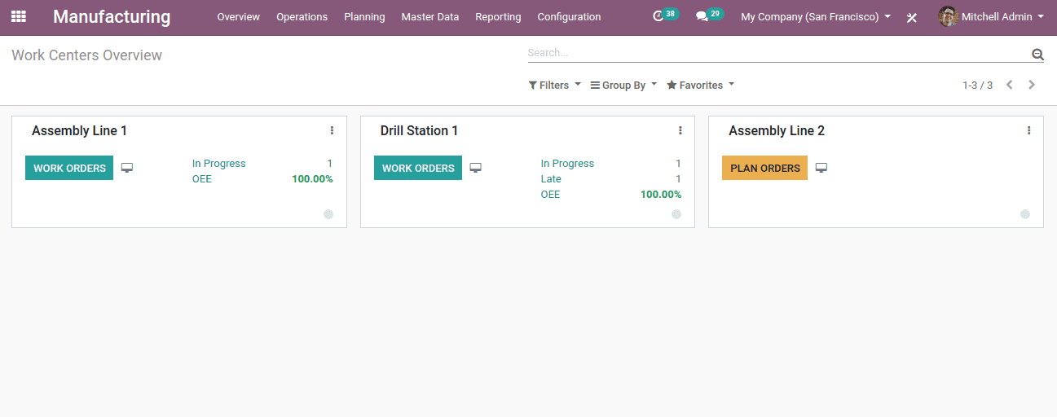1057x417 pixels.
Task: Open the Overview menu
Action: pos(238,16)
